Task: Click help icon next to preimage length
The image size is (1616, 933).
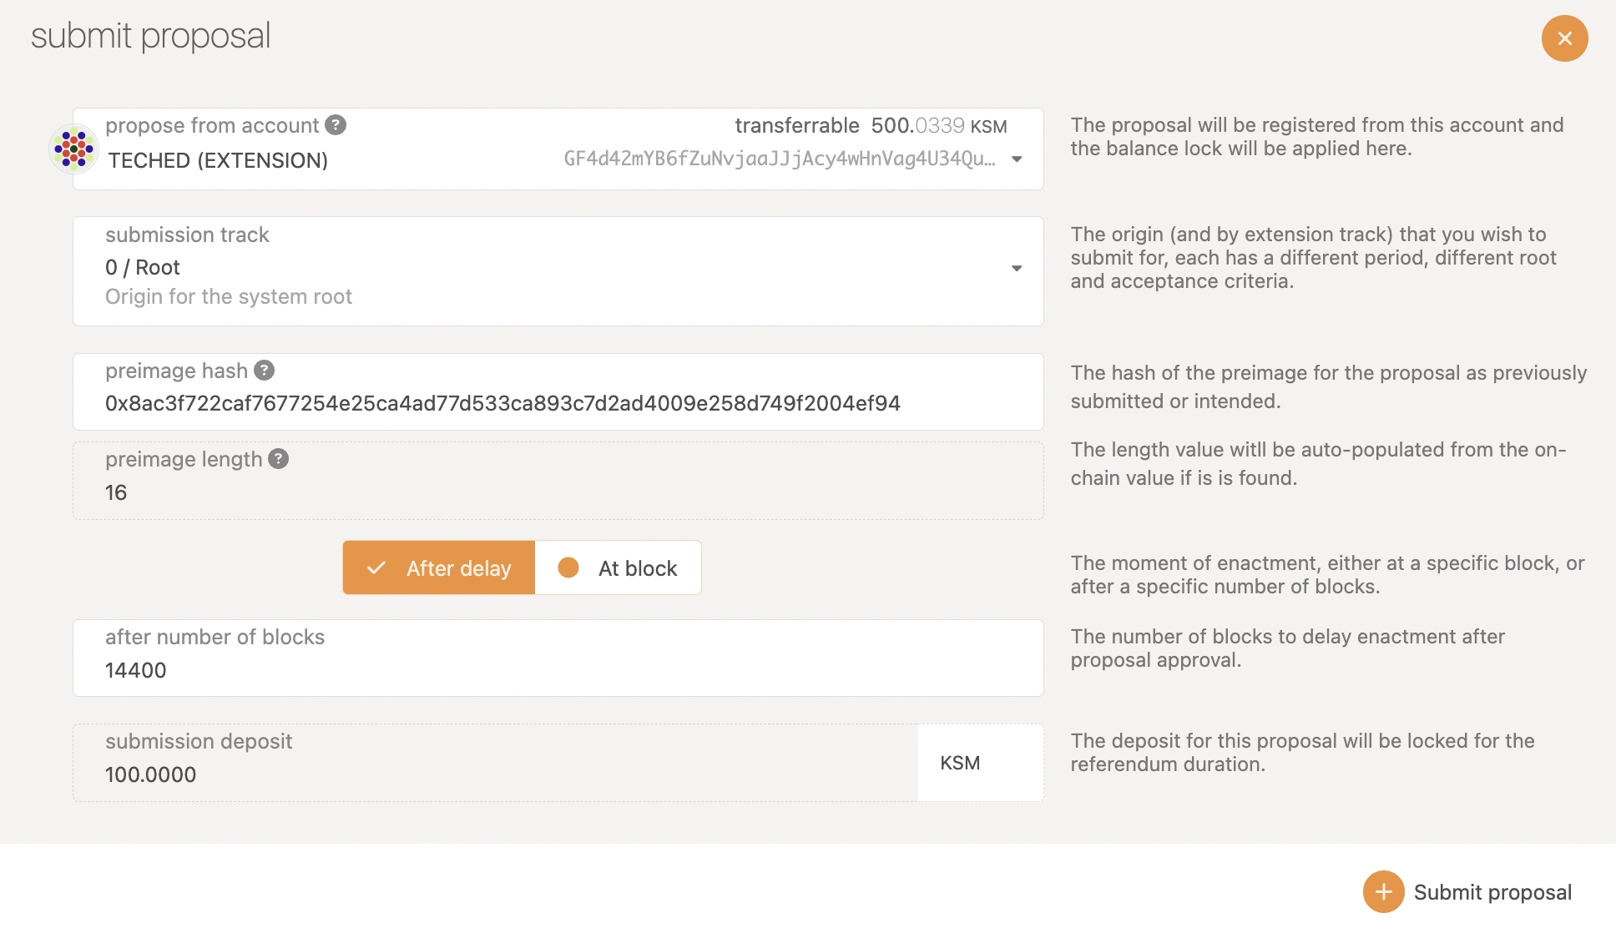Action: coord(279,459)
